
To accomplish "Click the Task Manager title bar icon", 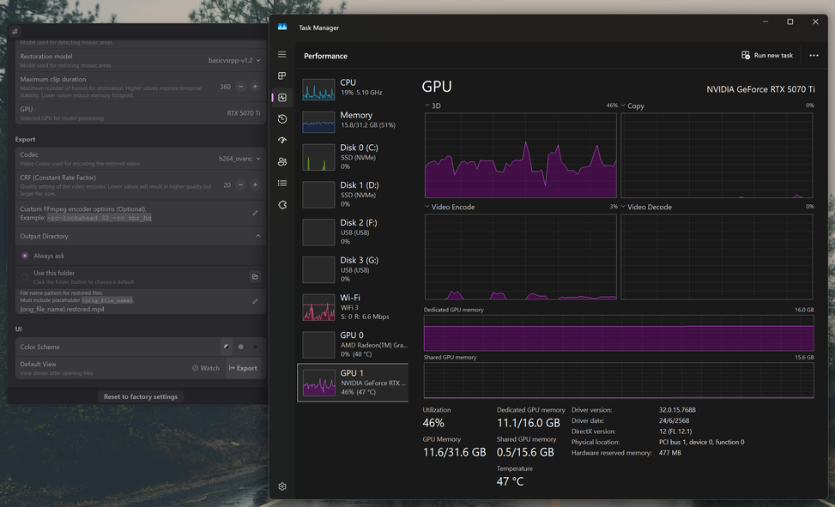I will (282, 27).
